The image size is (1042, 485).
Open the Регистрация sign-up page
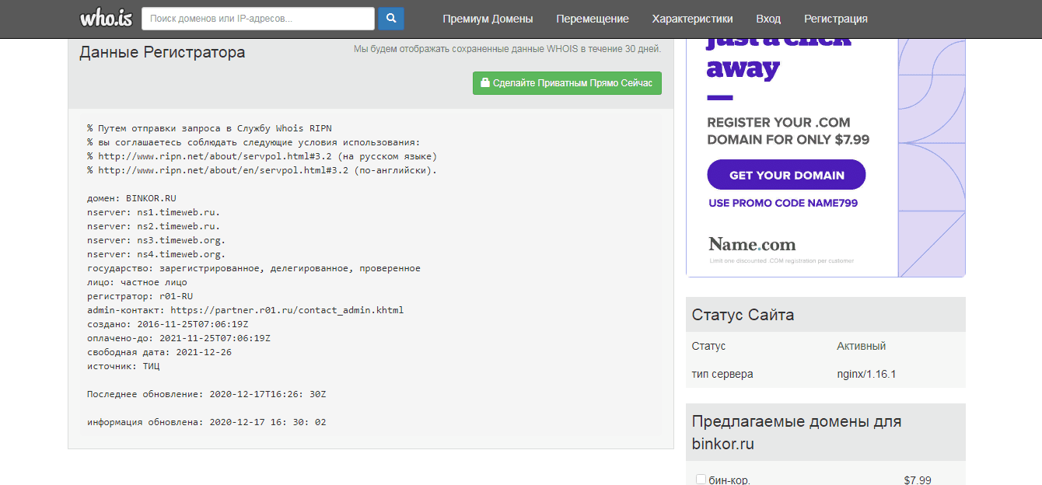[x=835, y=19]
